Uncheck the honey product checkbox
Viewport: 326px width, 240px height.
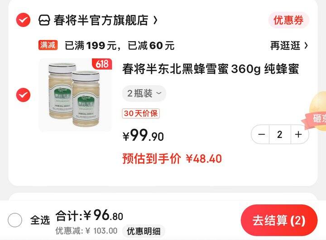click(x=23, y=95)
